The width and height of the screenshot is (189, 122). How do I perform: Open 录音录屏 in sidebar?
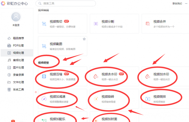(x=17, y=75)
